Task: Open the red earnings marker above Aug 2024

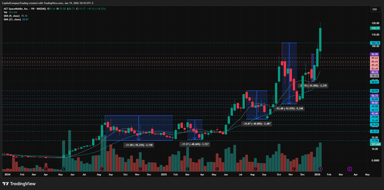Action: coord(102,168)
